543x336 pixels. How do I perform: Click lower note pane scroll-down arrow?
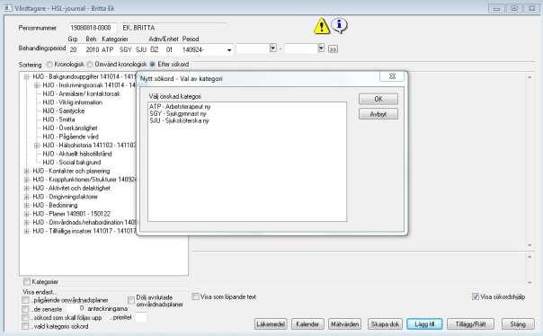click(530, 282)
